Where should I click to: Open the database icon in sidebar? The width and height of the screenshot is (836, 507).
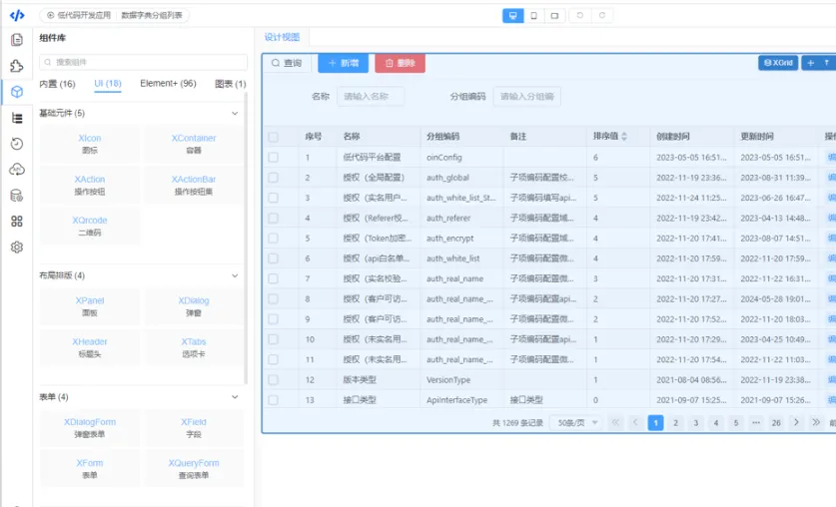(x=17, y=196)
